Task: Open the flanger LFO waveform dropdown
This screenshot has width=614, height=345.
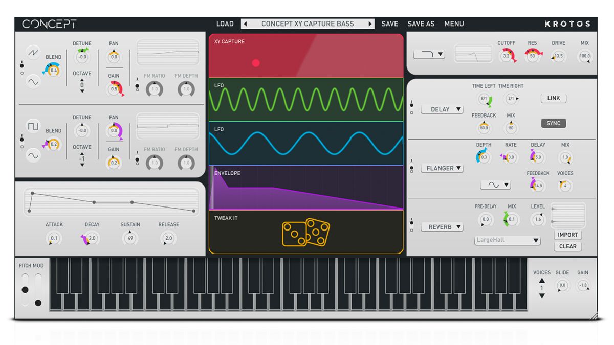Action: pos(495,185)
